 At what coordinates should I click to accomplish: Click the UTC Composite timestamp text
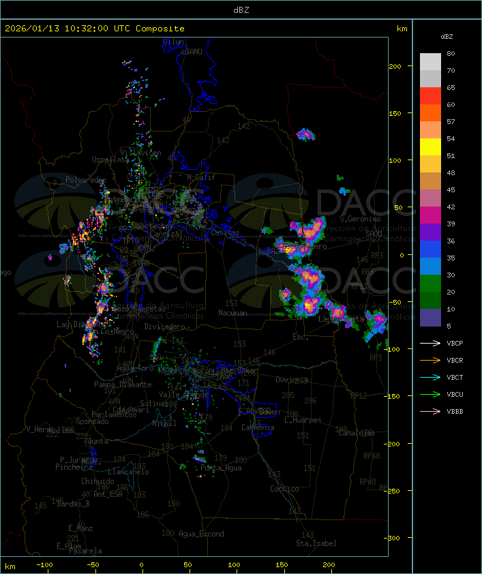95,28
